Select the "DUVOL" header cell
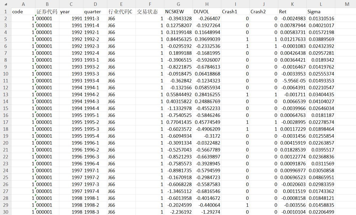This screenshot has height=215, width=356. point(207,12)
